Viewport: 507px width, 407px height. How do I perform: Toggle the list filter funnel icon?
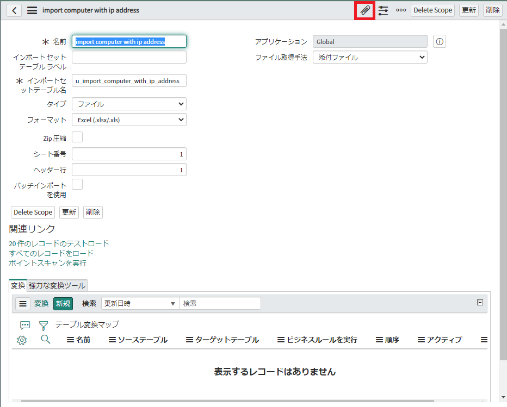pyautogui.click(x=44, y=325)
